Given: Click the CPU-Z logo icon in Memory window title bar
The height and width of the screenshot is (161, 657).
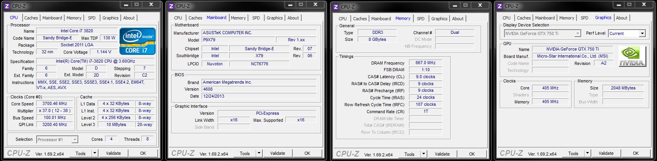Looking at the screenshot, I should 336,7.
